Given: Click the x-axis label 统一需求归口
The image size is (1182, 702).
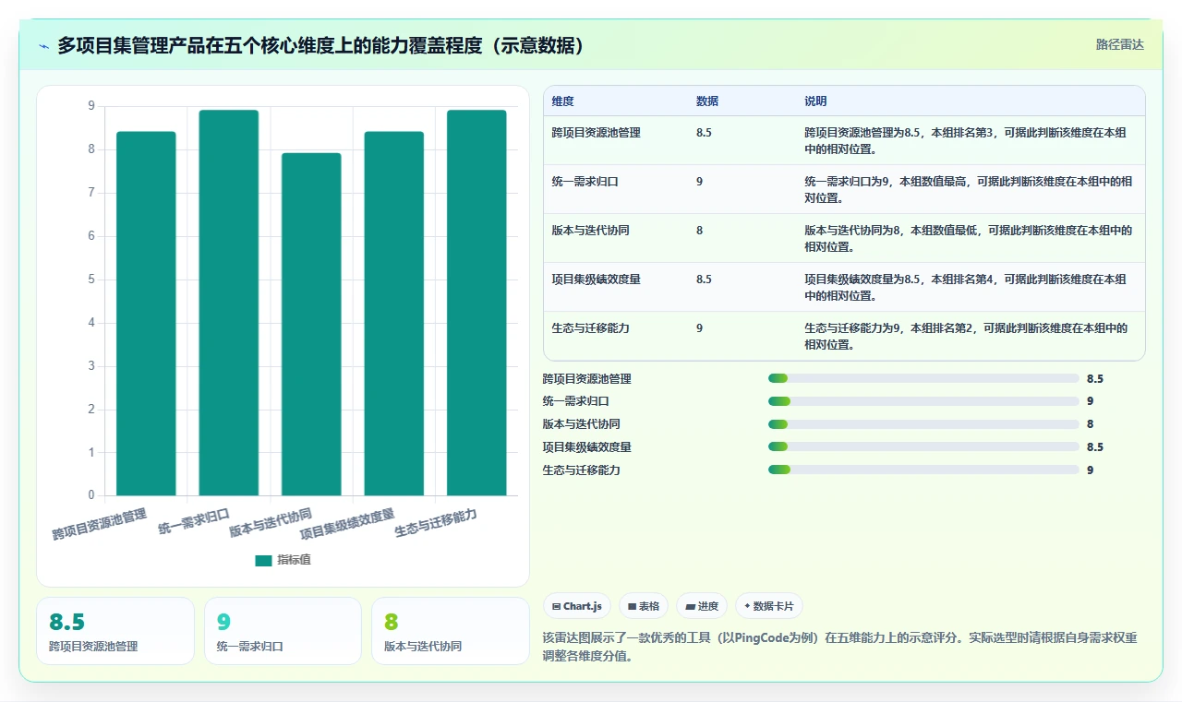Looking at the screenshot, I should (x=194, y=521).
